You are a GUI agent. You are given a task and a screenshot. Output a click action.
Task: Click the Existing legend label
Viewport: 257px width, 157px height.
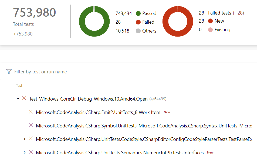pyautogui.click(x=222, y=30)
